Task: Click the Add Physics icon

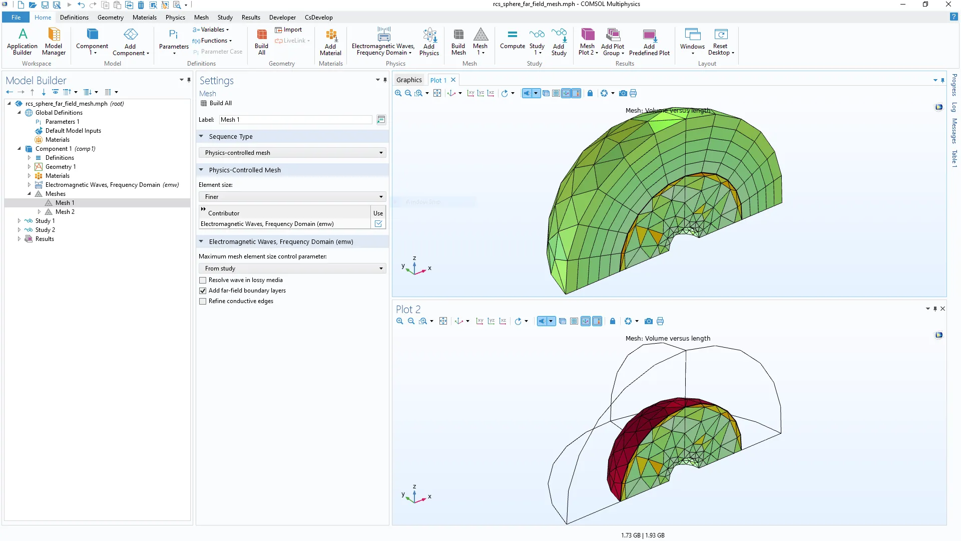Action: tap(429, 34)
